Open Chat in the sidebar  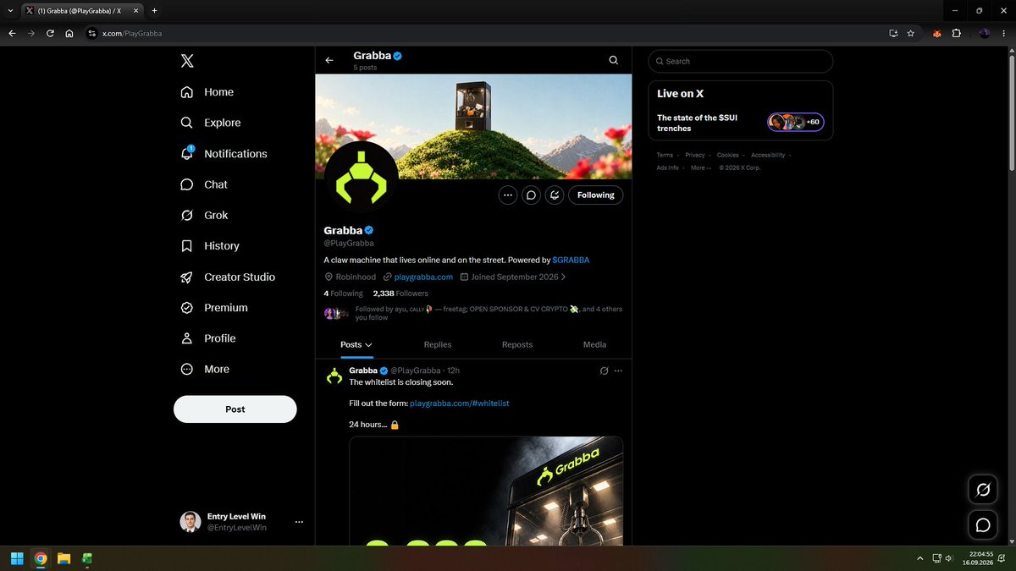pos(204,184)
